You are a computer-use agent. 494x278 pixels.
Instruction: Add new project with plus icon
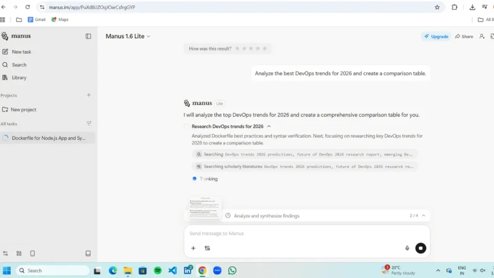(x=89, y=95)
